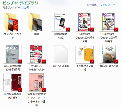Click the 画像 folder name label
This screenshot has height=109, width=121.
pyautogui.click(x=37, y=34)
